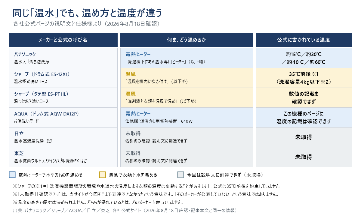The width and height of the screenshot is (361, 219).
Task: Click 電熱ヒーター in the Panasonic row
Action: 138,54
